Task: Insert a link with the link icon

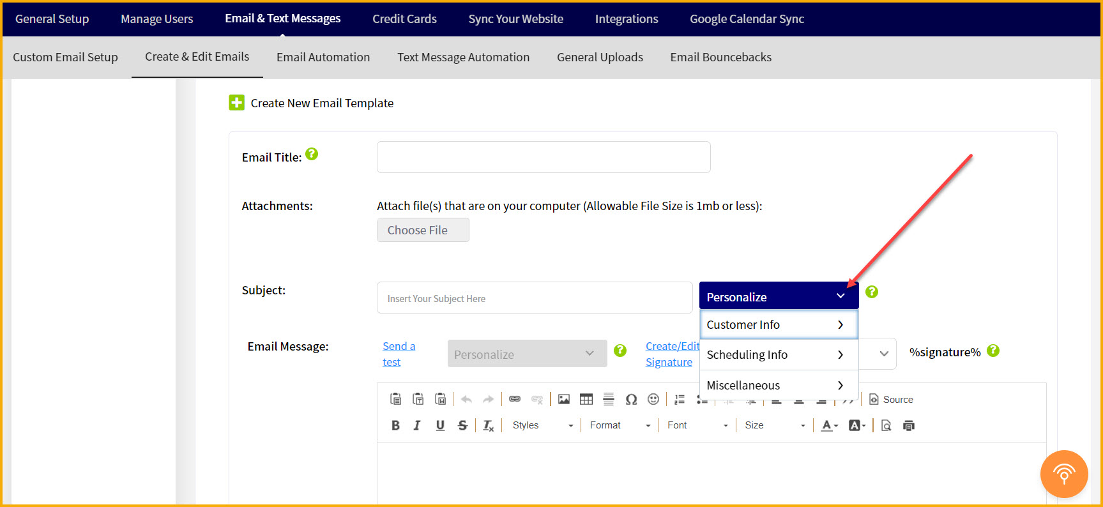Action: [x=515, y=399]
